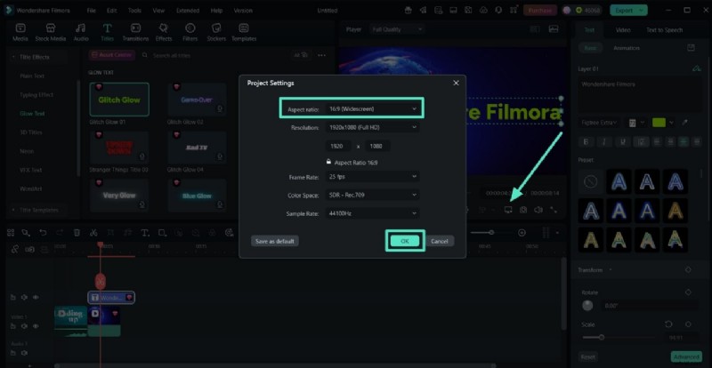Toggle the Transform section switch
The height and width of the screenshot is (368, 712).
click(687, 269)
